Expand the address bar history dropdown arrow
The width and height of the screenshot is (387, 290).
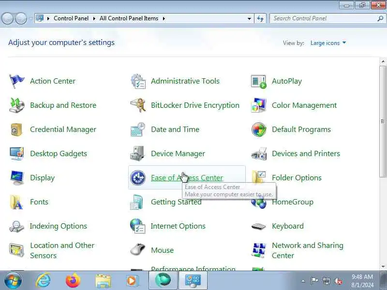[249, 18]
